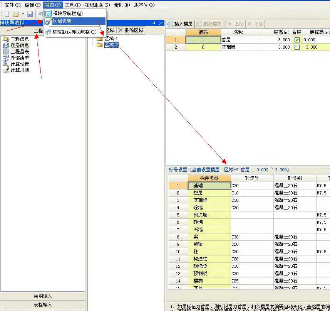Screen dimensions: 330x311
Task: Choose 恢复默认界面风格 menu entry
Action: click(x=75, y=32)
